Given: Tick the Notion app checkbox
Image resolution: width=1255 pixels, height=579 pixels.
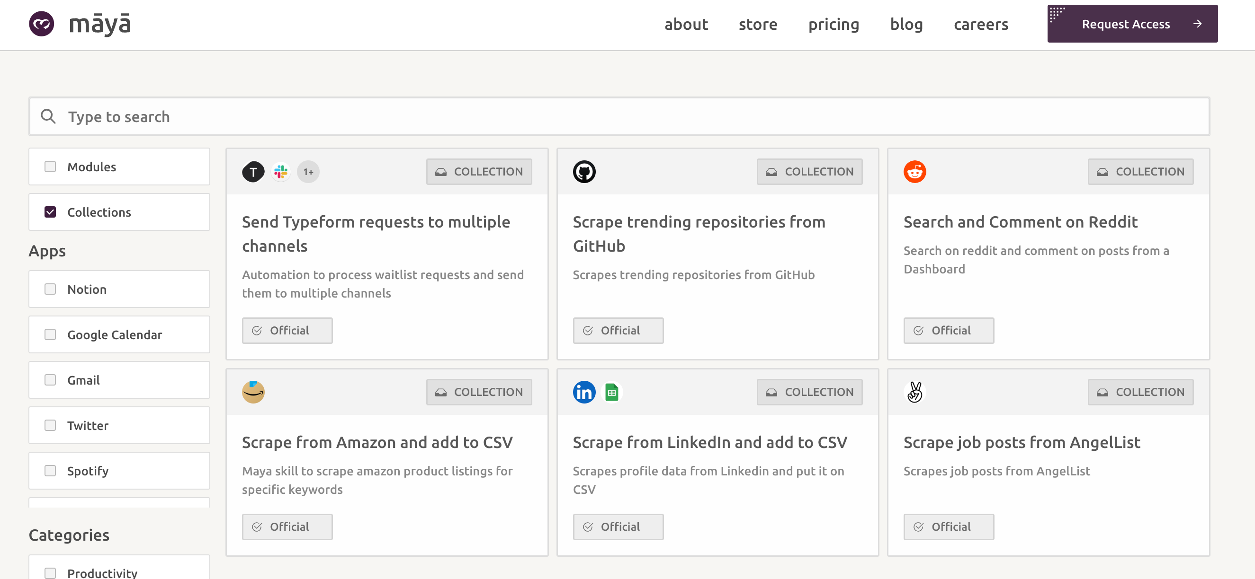Looking at the screenshot, I should (50, 289).
